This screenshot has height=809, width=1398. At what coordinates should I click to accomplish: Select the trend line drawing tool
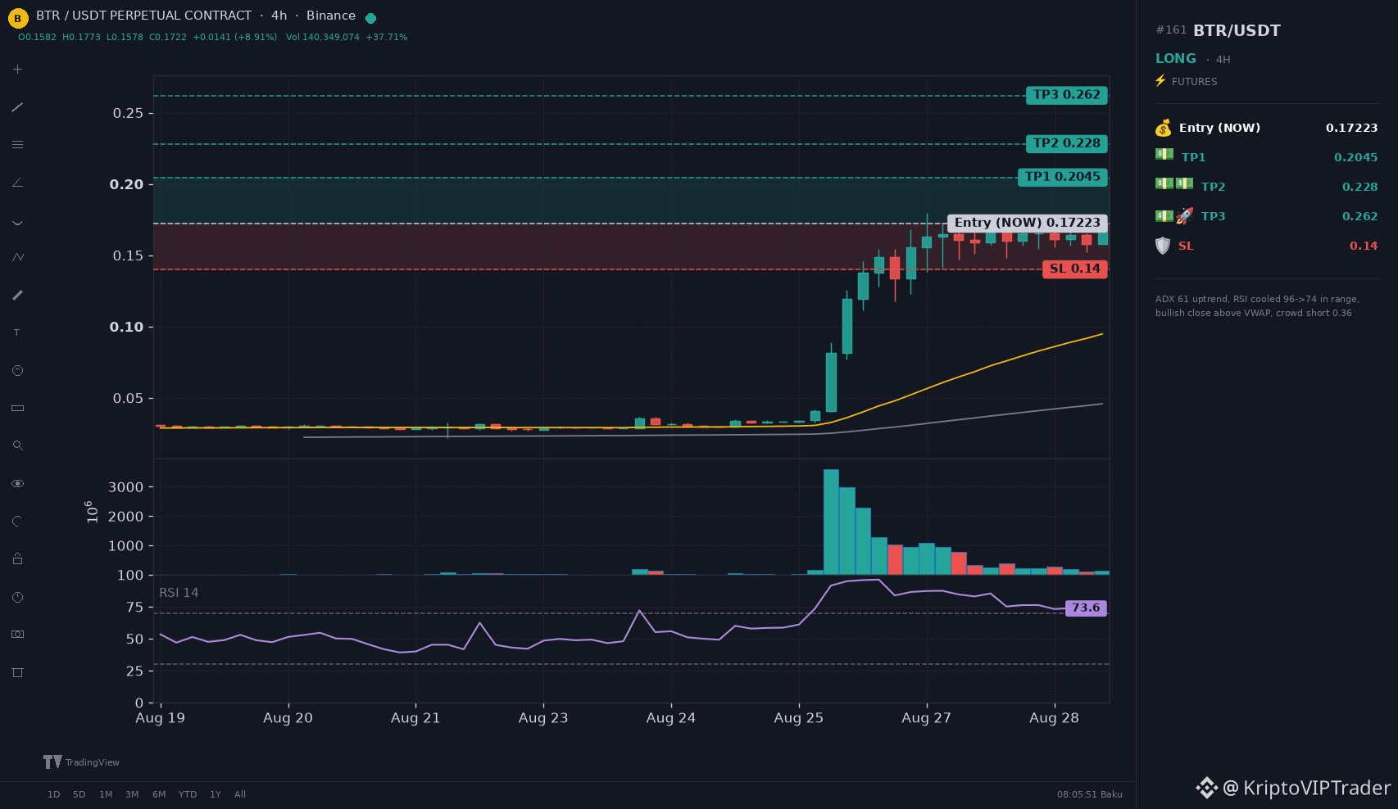[17, 107]
